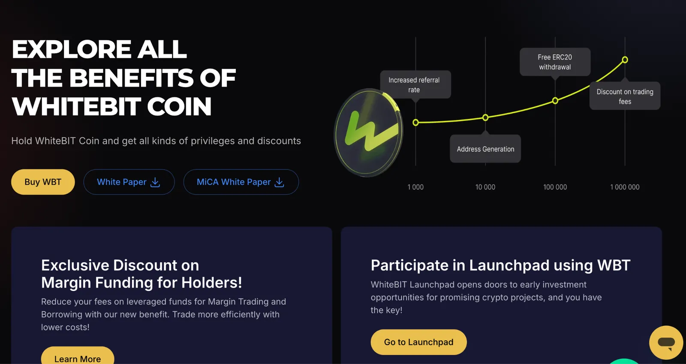Select the 100 000 point on curve
The width and height of the screenshot is (686, 364).
click(555, 101)
